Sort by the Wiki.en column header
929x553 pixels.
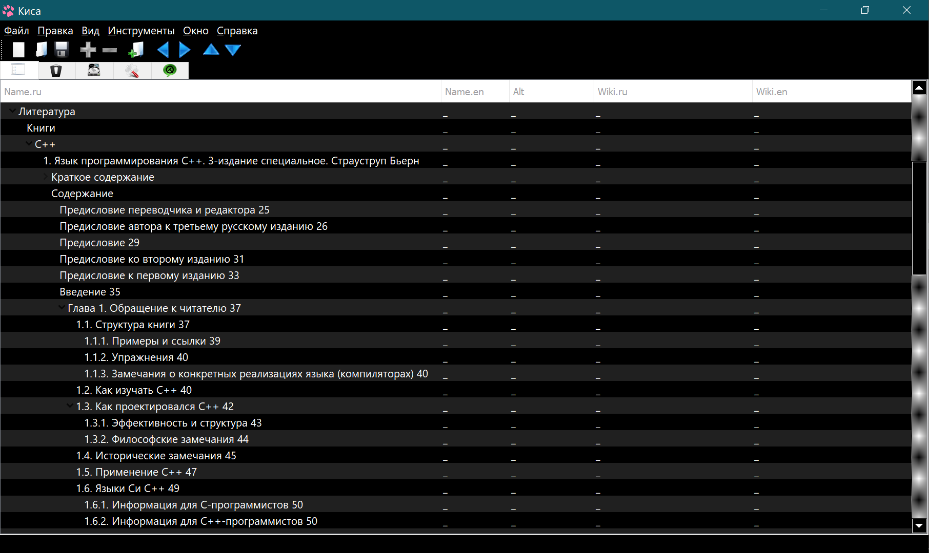pos(832,92)
